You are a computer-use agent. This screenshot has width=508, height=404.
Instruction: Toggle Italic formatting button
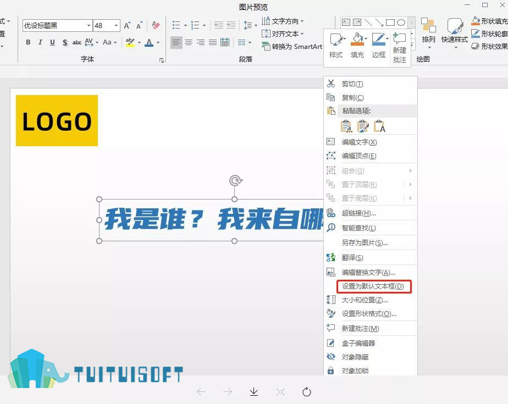(x=40, y=42)
